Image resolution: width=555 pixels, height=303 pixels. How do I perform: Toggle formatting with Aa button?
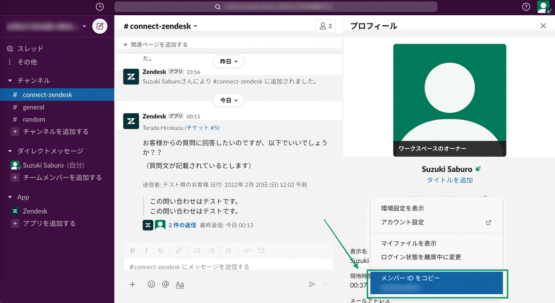180,285
